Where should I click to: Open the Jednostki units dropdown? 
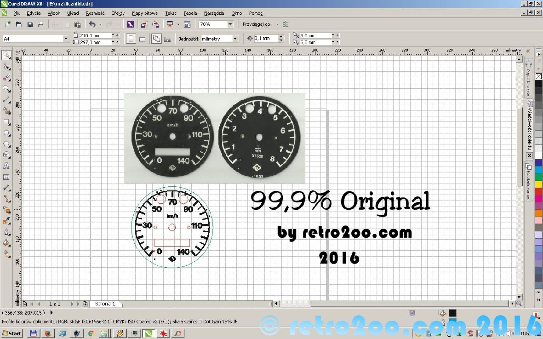point(235,39)
